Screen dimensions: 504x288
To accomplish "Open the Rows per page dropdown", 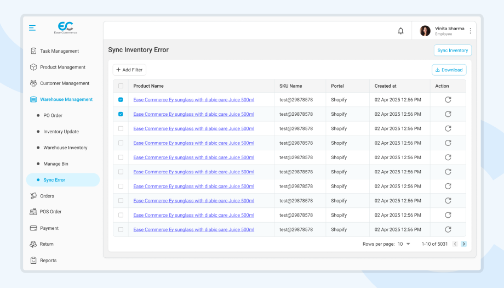I will pyautogui.click(x=404, y=244).
